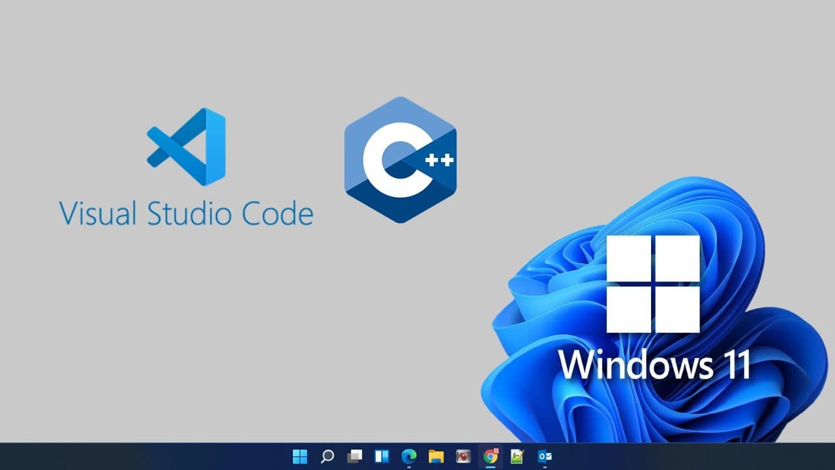The image size is (835, 470).
Task: Open Task View on the taskbar
Action: click(x=354, y=456)
